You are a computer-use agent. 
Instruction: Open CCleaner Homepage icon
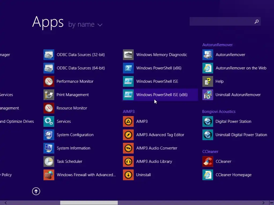click(x=208, y=175)
